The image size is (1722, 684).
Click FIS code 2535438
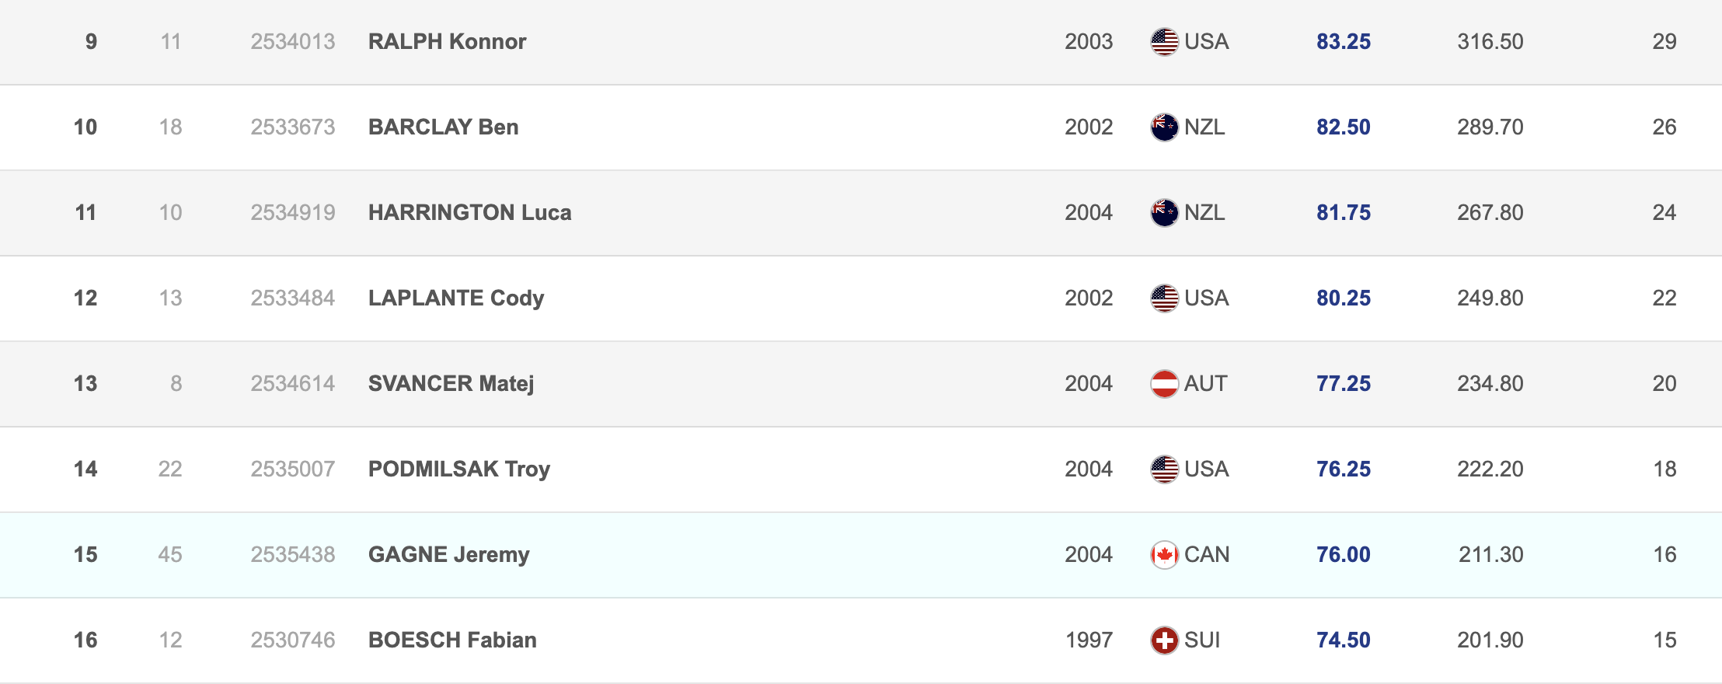pos(292,555)
